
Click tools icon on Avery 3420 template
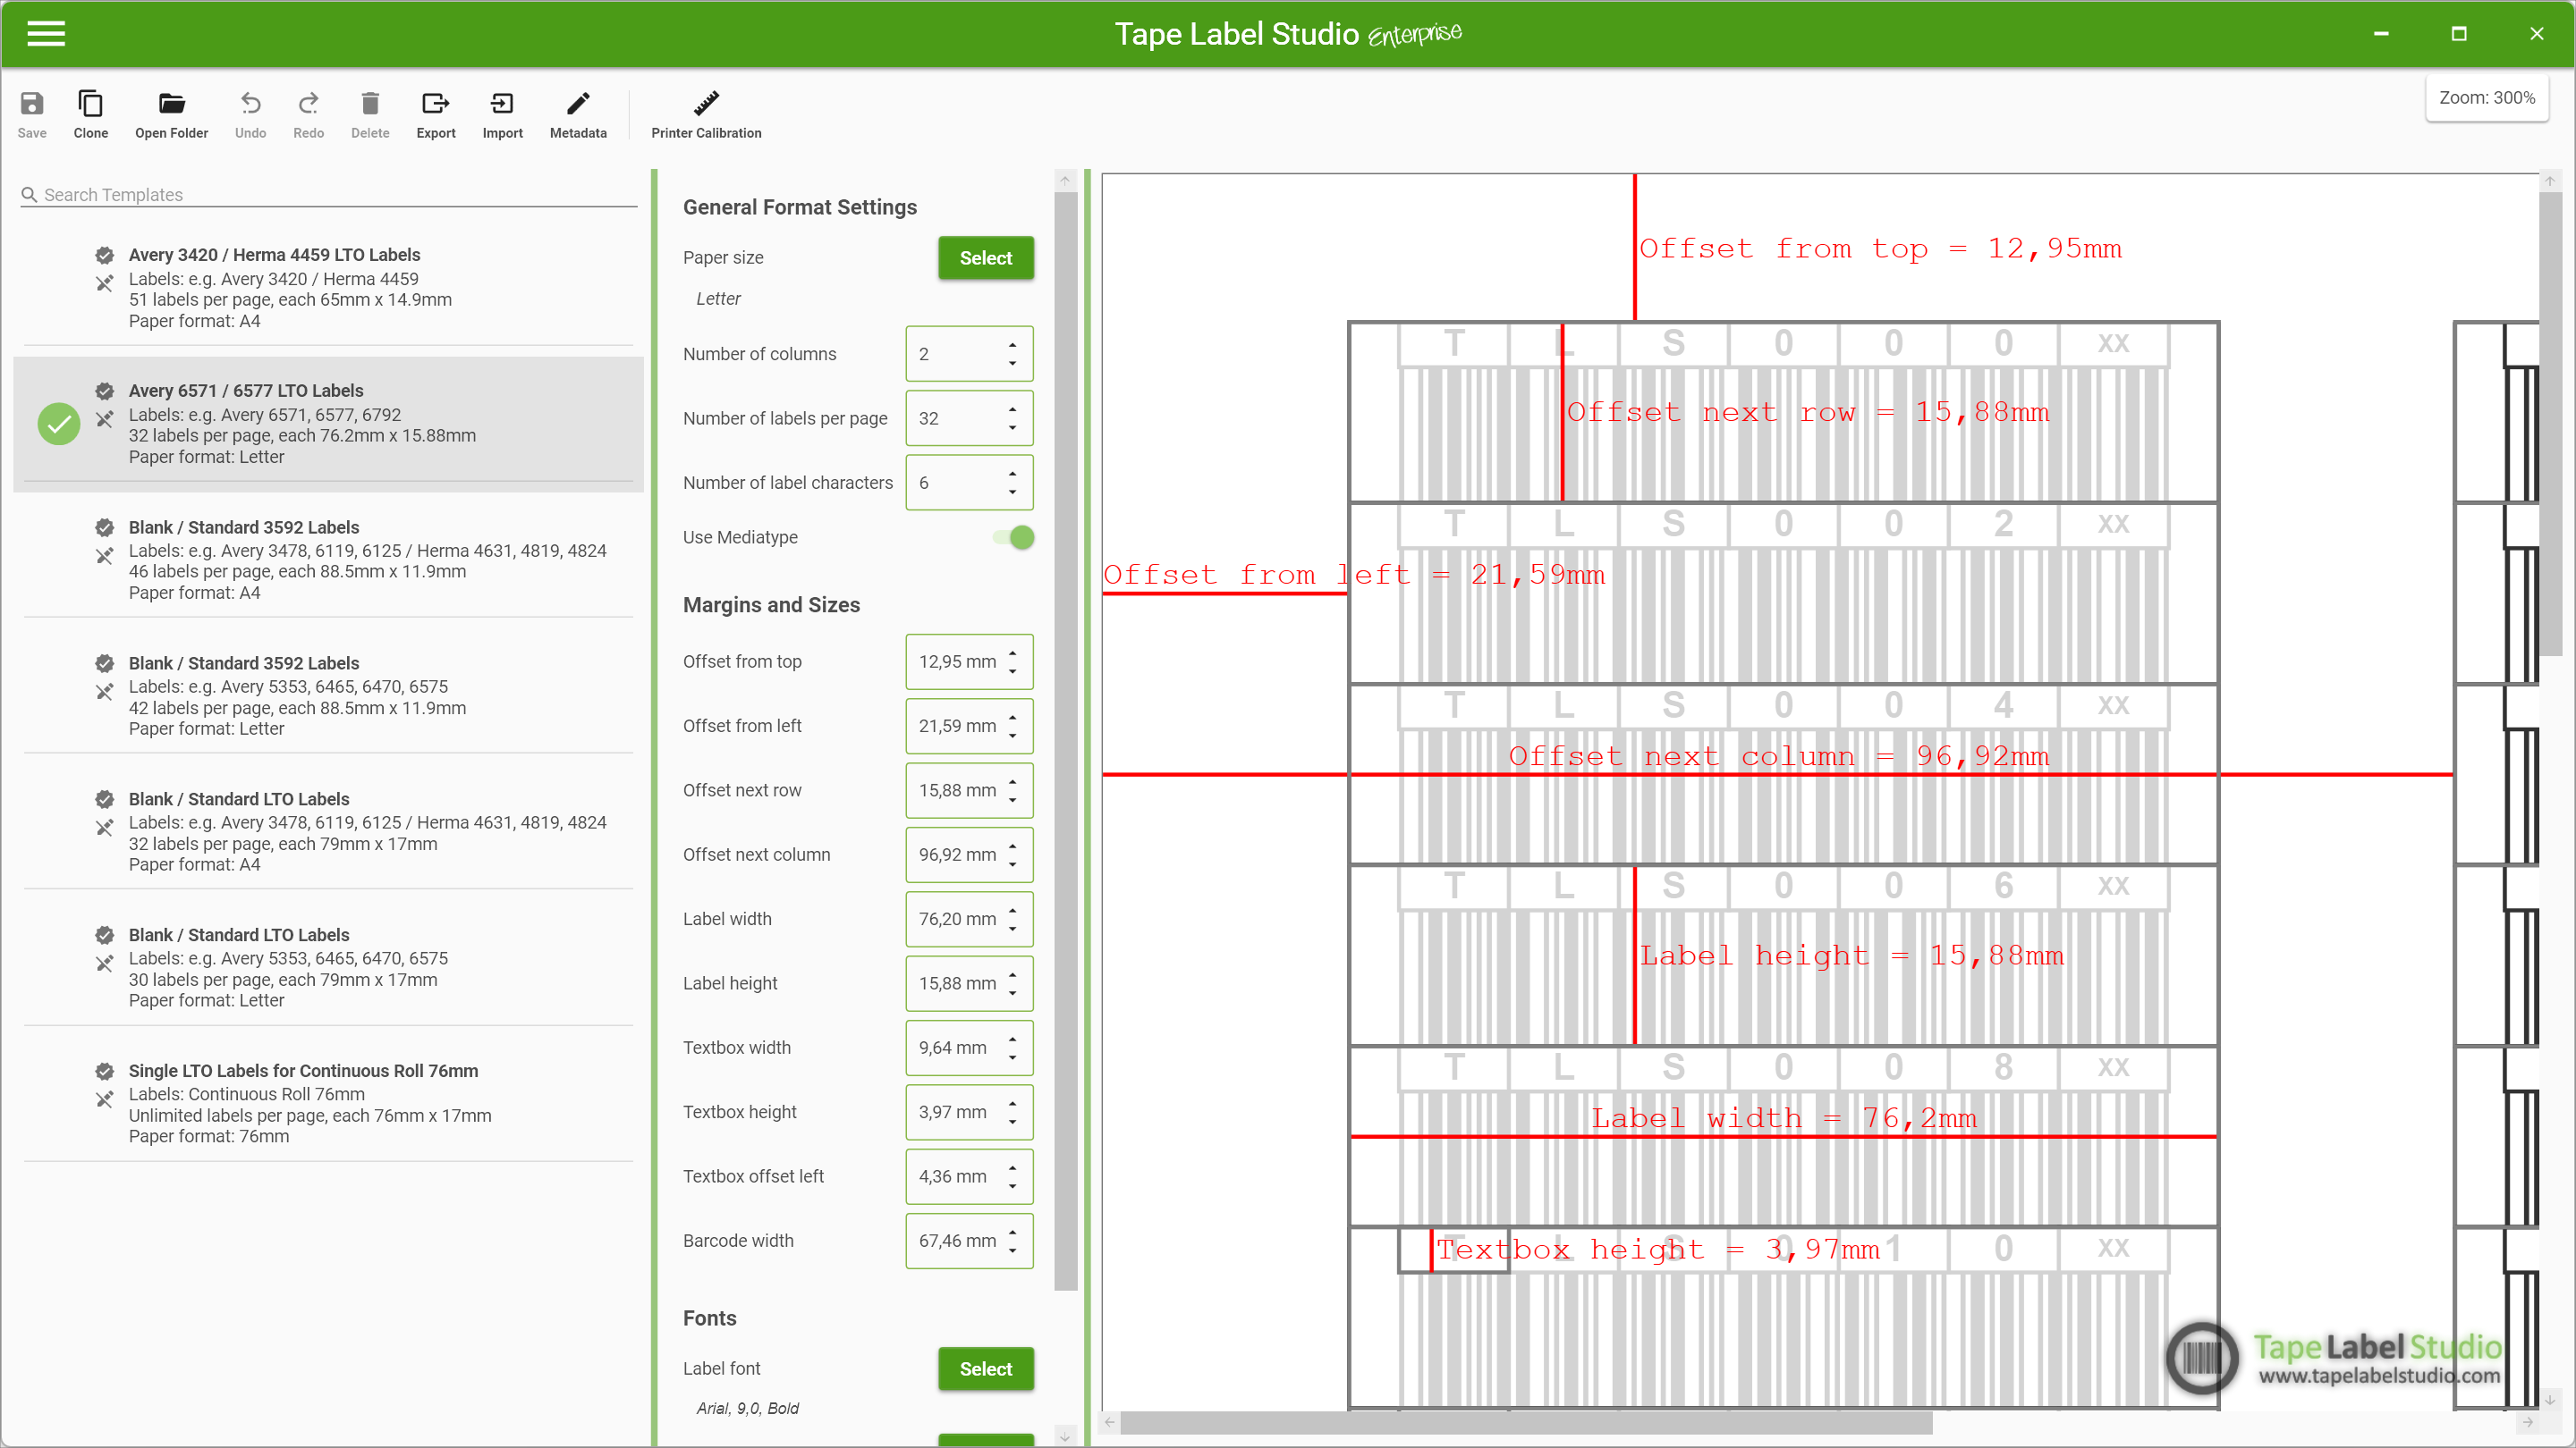click(x=104, y=284)
